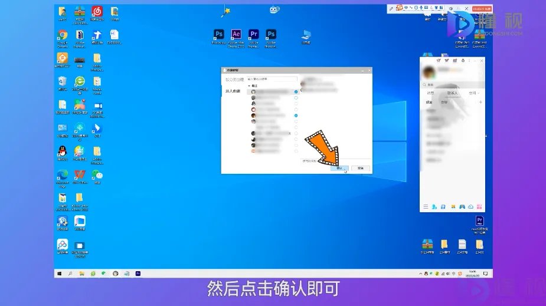Uncheck the second ticked contact with the brown avatar

click(x=296, y=116)
